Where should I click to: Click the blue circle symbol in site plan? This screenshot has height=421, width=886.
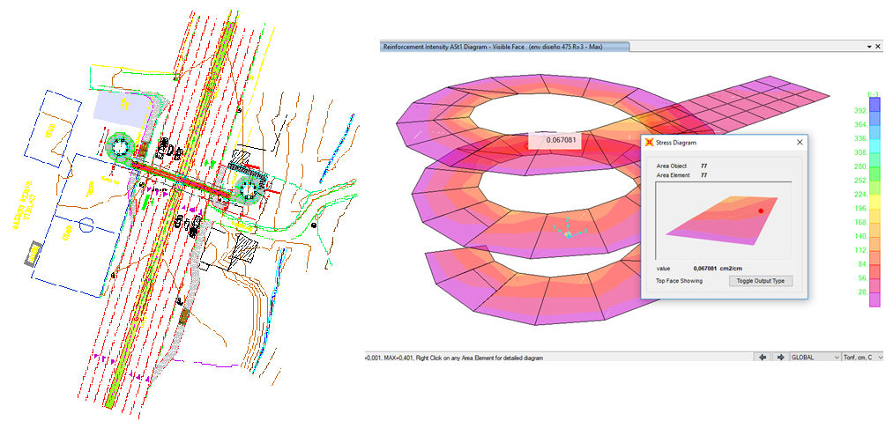pyautogui.click(x=86, y=225)
